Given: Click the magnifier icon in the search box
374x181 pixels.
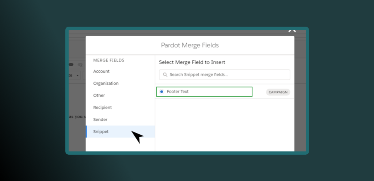Looking at the screenshot, I should click(165, 75).
